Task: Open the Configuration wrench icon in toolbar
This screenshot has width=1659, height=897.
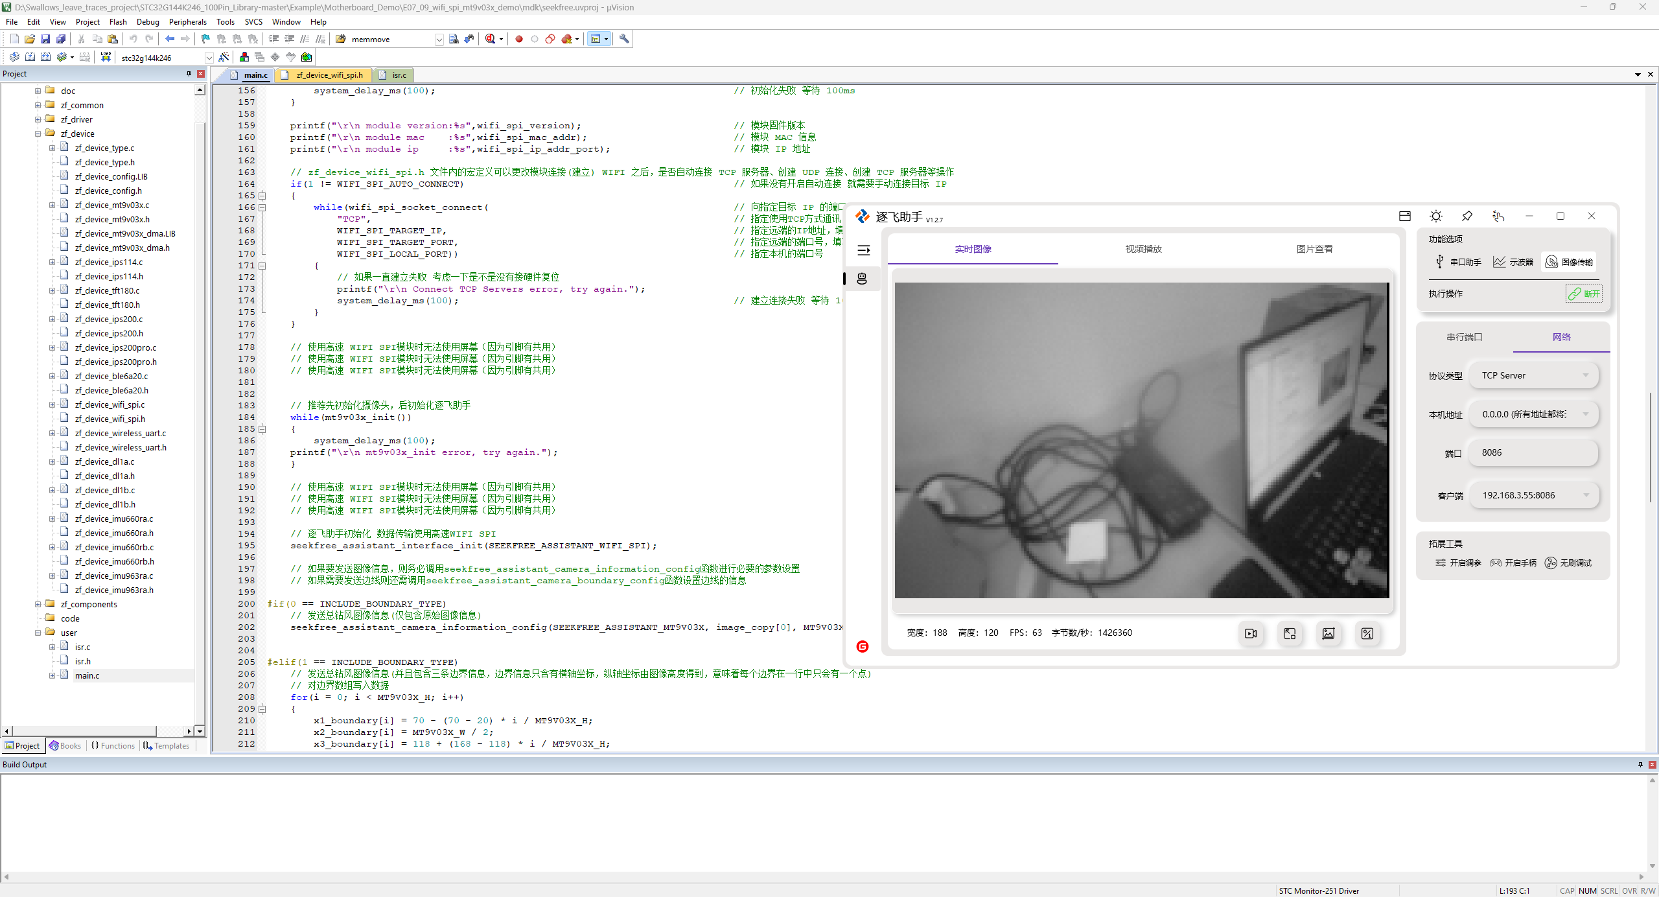Action: pyautogui.click(x=624, y=39)
